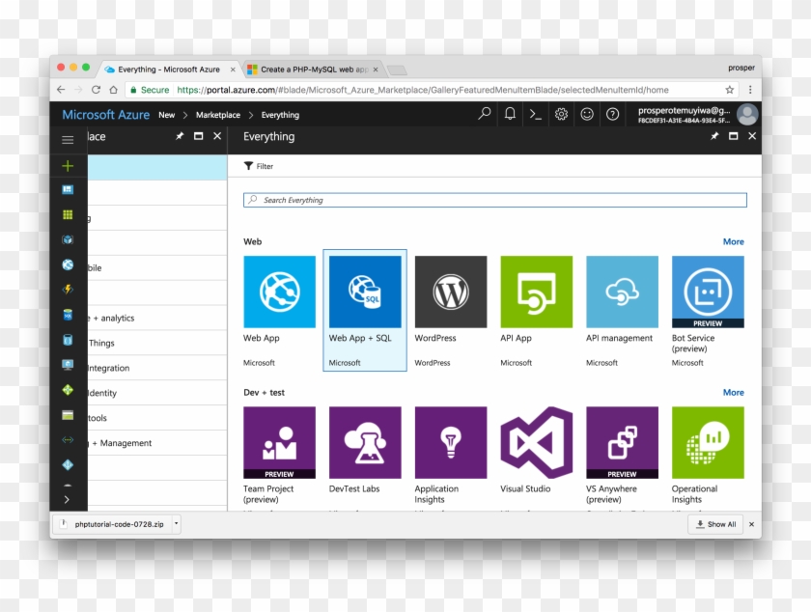Click the green New plus icon in sidebar
The width and height of the screenshot is (811, 612).
coord(67,165)
